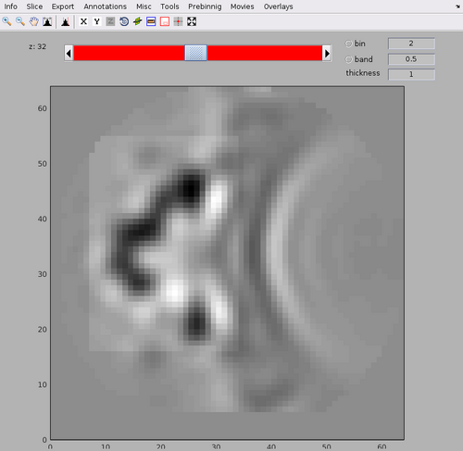This screenshot has width=463, height=451.
Task: Switch to X axis slice view
Action: [83, 21]
